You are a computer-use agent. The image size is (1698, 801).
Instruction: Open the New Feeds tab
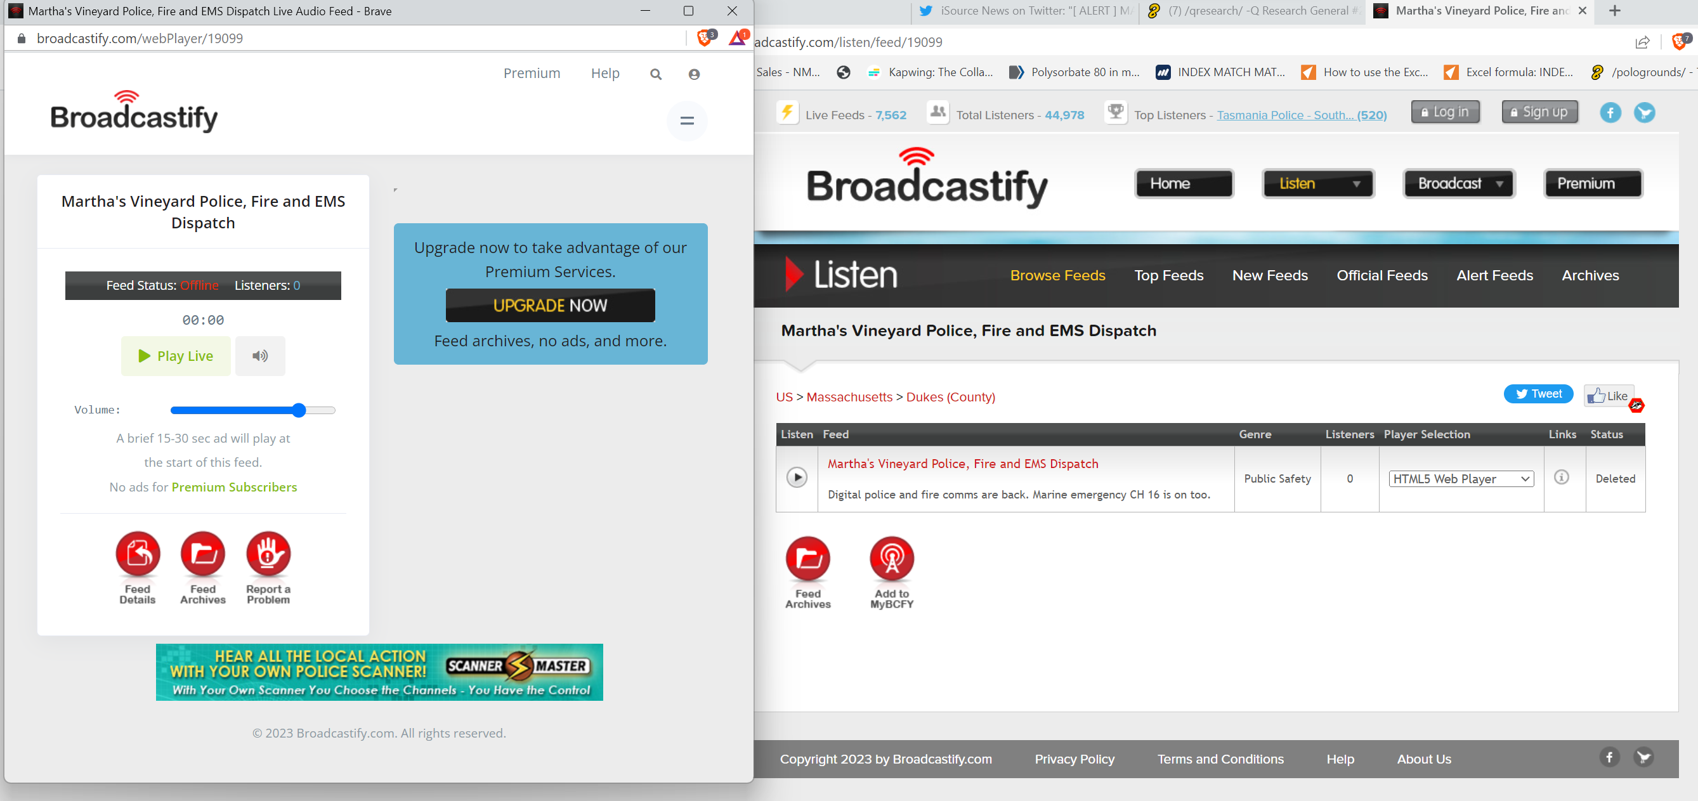pyautogui.click(x=1270, y=276)
